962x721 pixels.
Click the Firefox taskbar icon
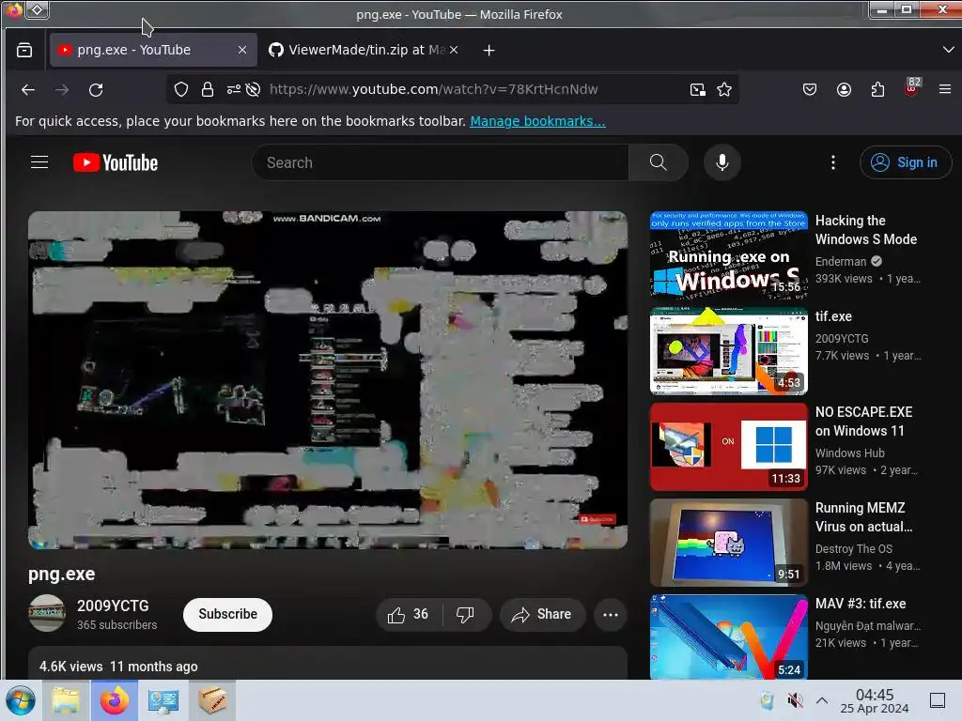click(x=114, y=700)
